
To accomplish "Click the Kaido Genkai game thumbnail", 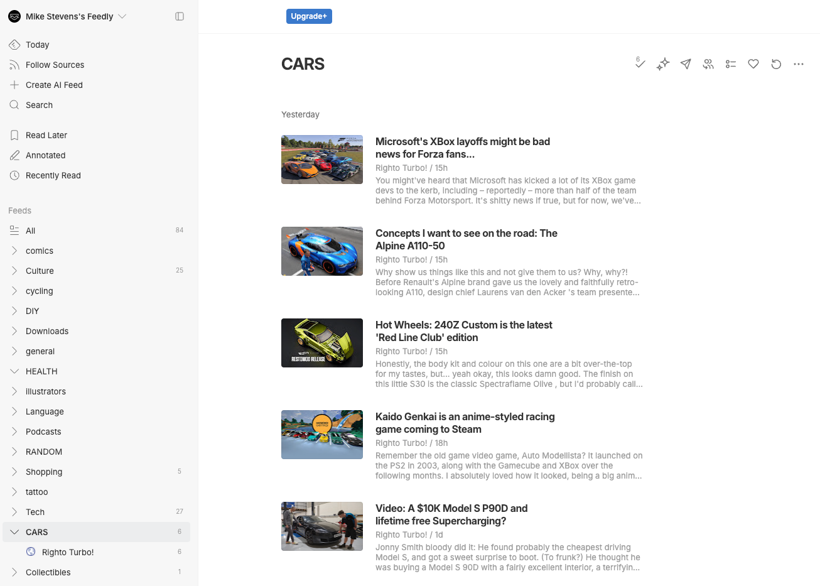I will 322,435.
